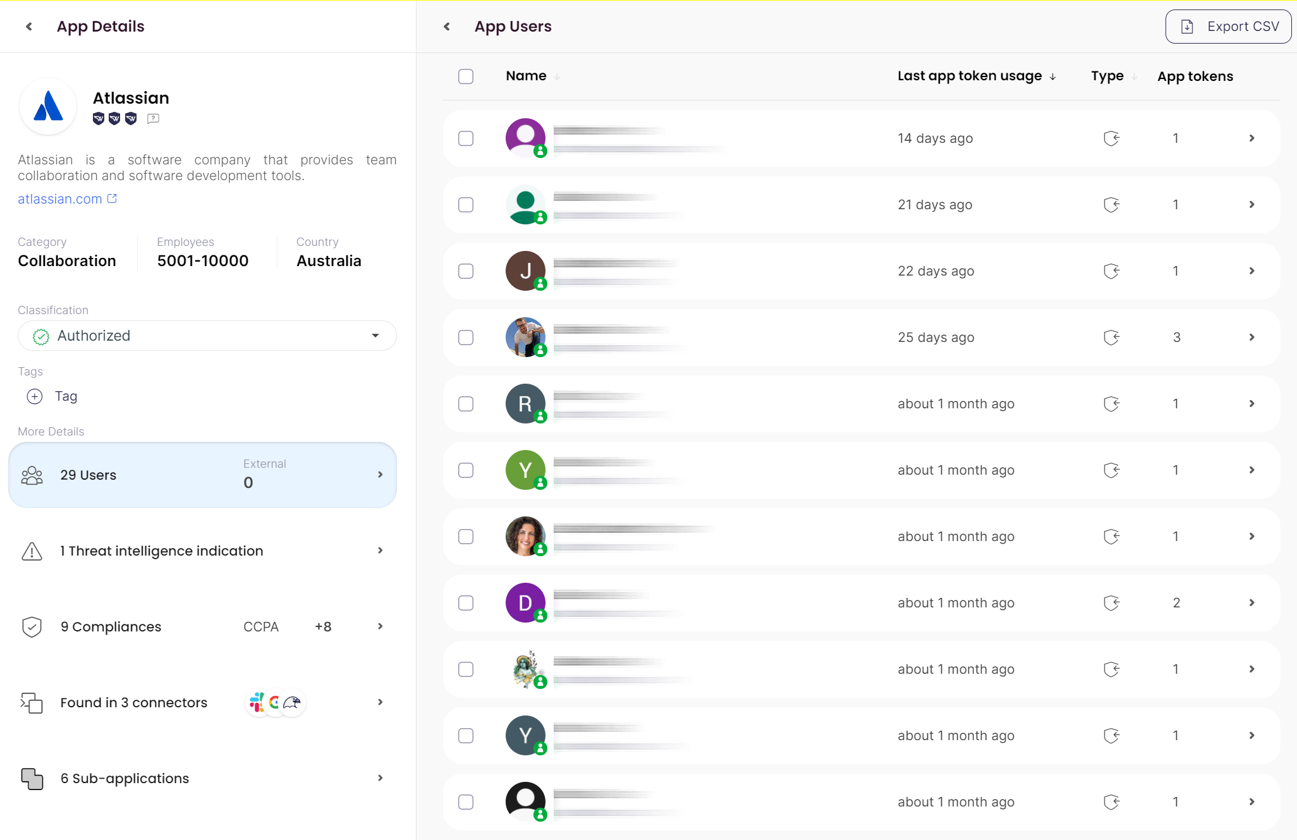Expand the Threat intelligence indication arrow
This screenshot has width=1297, height=840.
(381, 551)
